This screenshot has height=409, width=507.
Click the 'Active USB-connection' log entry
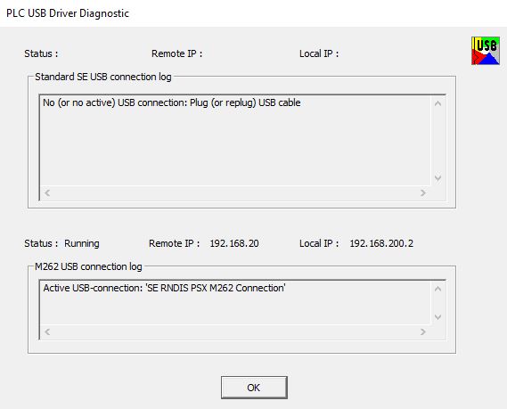tap(164, 288)
